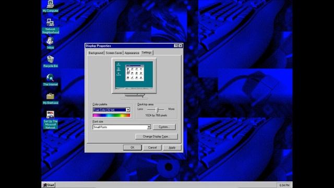The width and height of the screenshot is (334, 188).
Task: Click the 'Less' label by the slider
Action: (x=140, y=109)
